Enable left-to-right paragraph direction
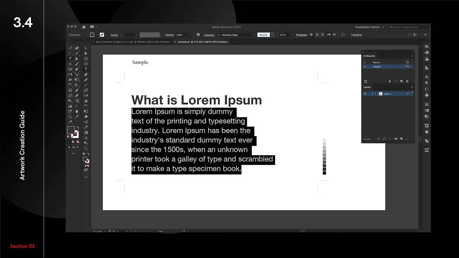 329,35
